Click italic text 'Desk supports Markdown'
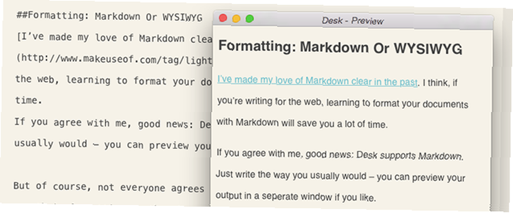Viewport: 513px width, 213px height. (409, 156)
